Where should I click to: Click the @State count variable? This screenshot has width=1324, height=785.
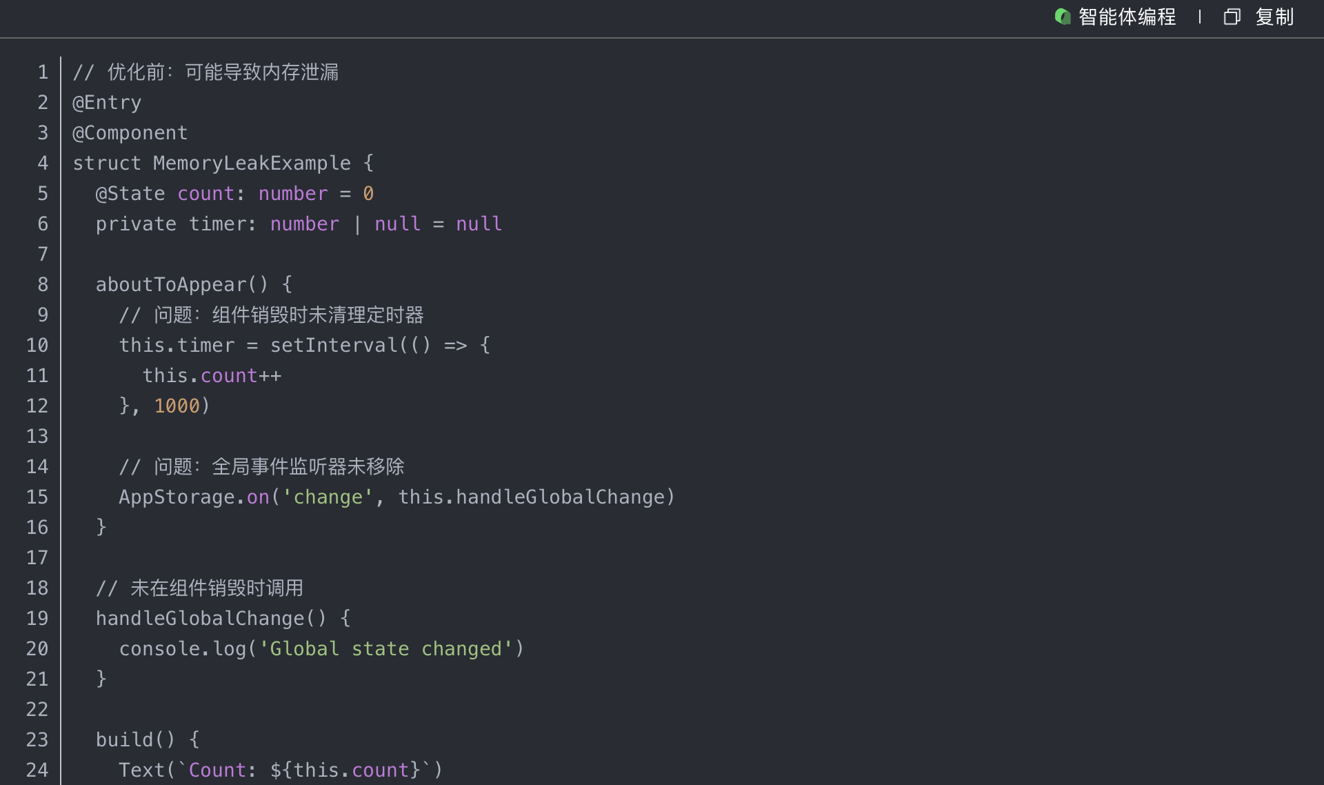coord(205,194)
